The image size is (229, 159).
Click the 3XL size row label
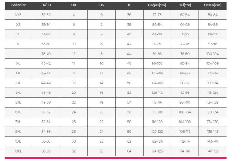(x=18, y=83)
